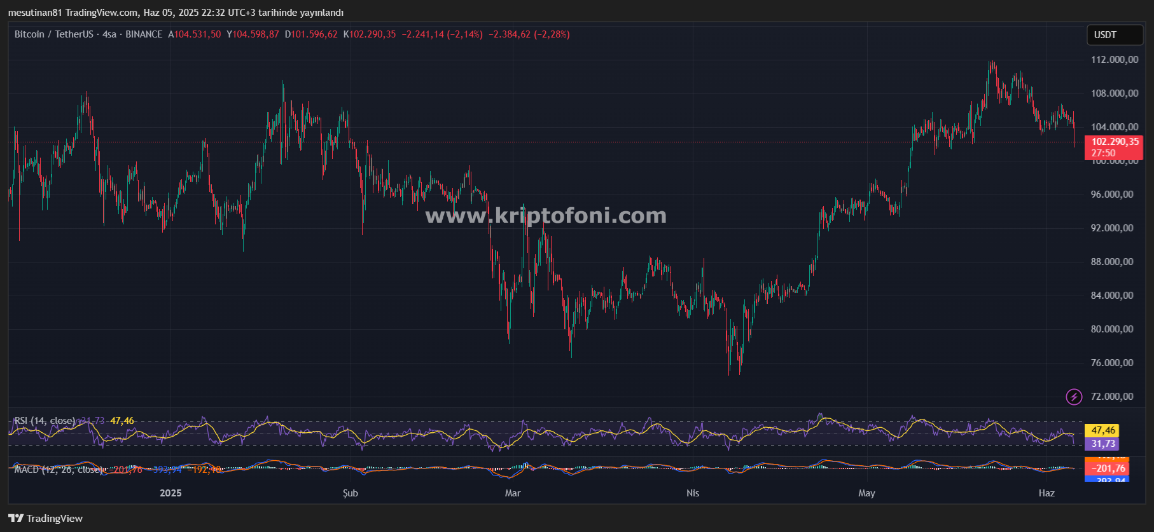Viewport: 1154px width, 532px height.
Task: Click the Bitcoin / TetherUS symbol title
Action: pos(54,34)
